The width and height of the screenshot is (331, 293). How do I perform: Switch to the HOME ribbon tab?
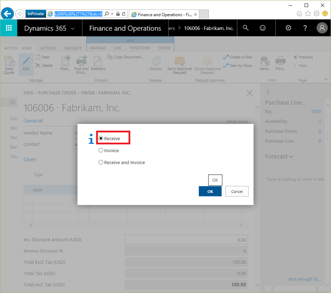click(x=27, y=48)
